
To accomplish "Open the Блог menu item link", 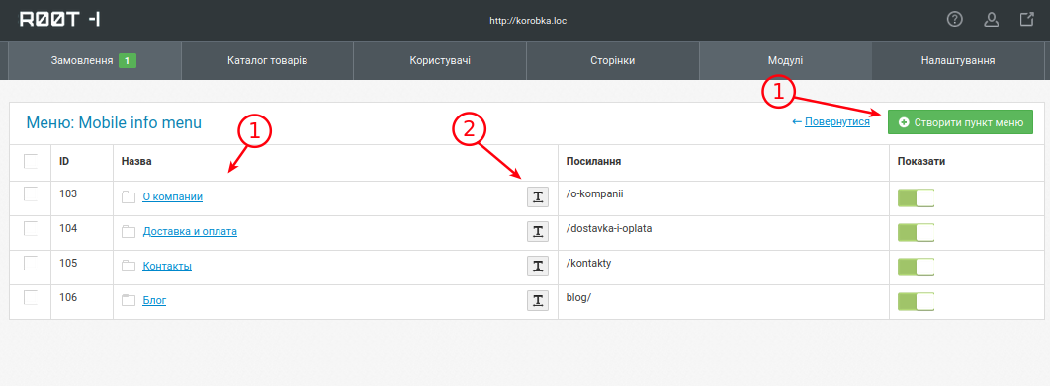I will pyautogui.click(x=154, y=301).
